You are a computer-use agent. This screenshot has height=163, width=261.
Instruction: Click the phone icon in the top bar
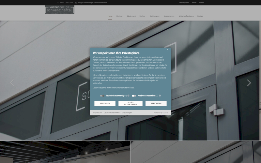[x=58, y=3]
